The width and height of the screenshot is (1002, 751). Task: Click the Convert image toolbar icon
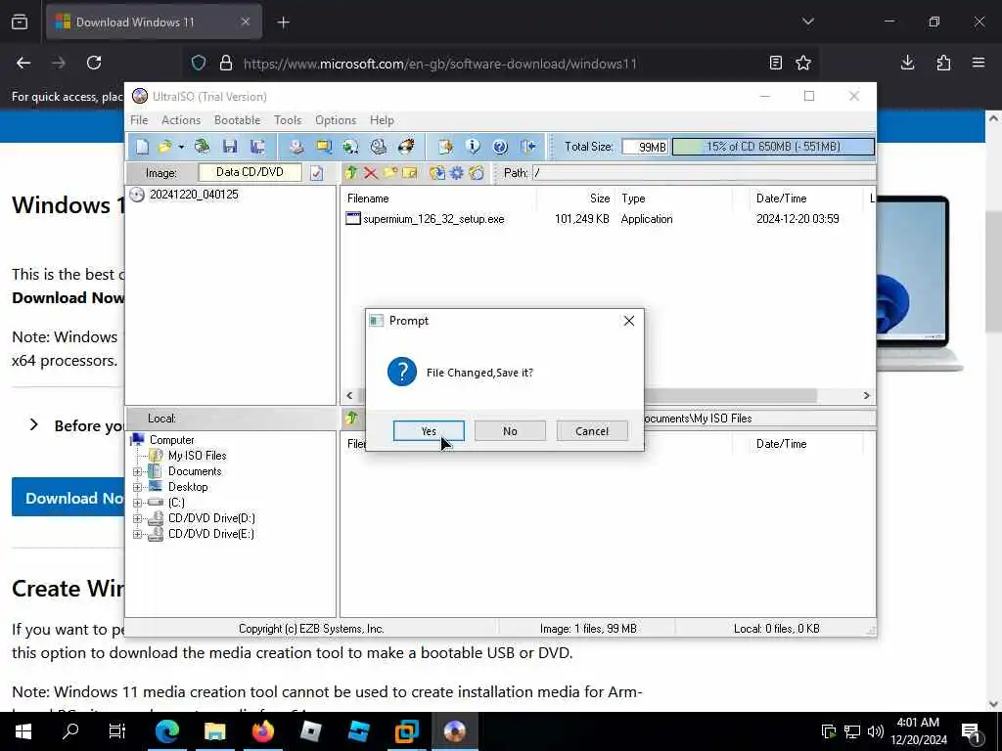pyautogui.click(x=324, y=147)
